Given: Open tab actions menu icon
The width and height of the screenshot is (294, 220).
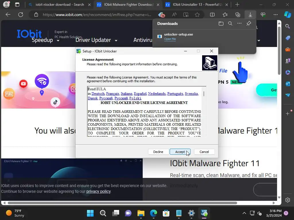Looking at the screenshot, I should [17, 5].
